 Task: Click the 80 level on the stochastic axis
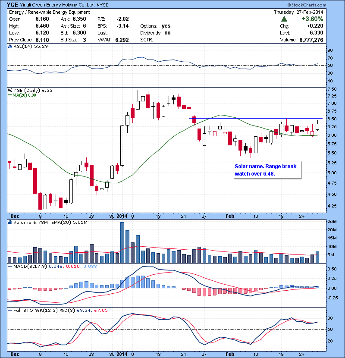(x=330, y=318)
